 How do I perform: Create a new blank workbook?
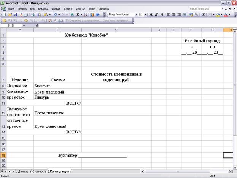[x=5, y=14]
